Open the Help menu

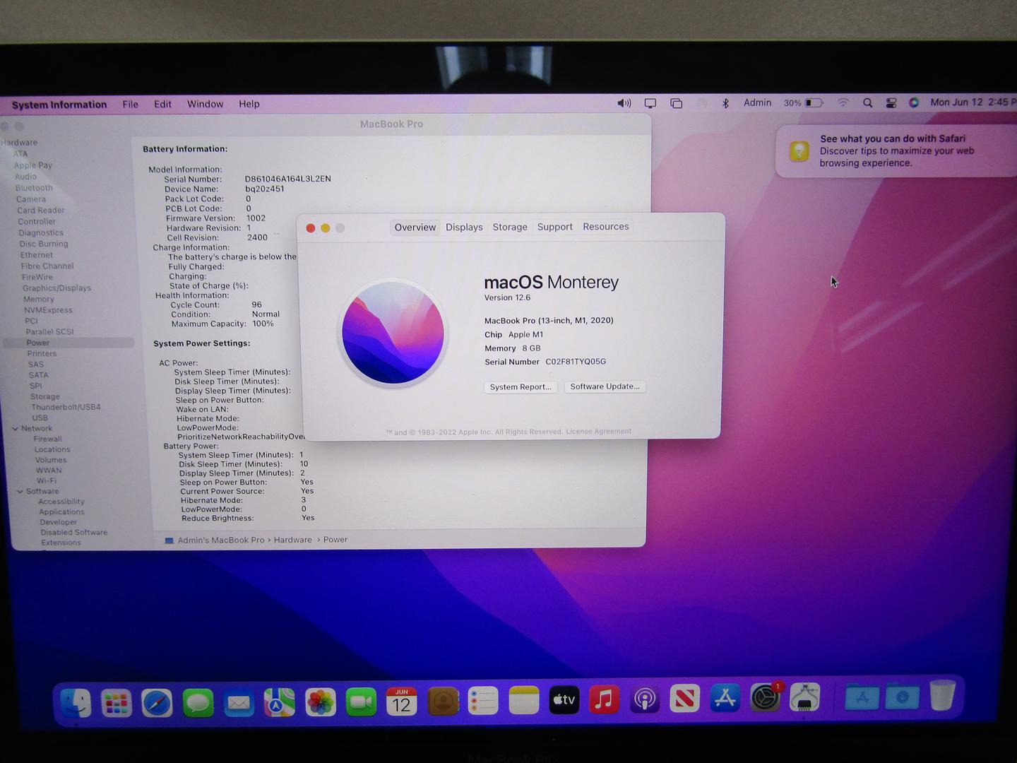[x=249, y=104]
